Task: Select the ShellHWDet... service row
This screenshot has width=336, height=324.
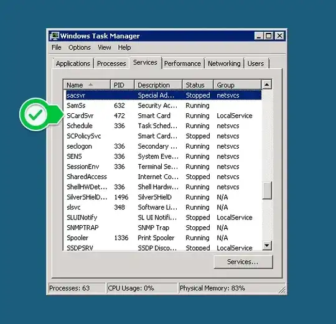Action: [x=164, y=187]
